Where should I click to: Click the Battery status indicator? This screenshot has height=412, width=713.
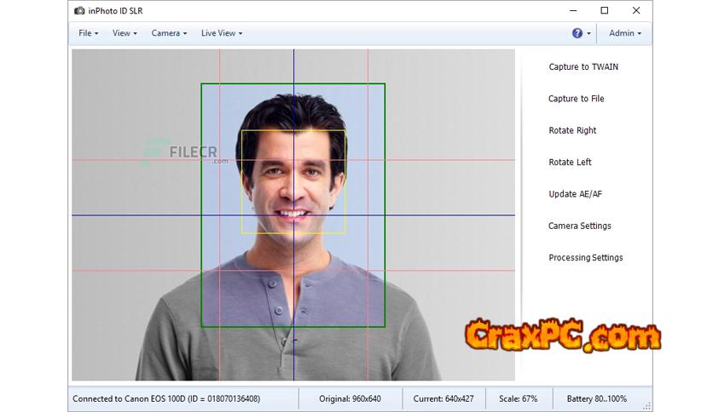pos(596,398)
